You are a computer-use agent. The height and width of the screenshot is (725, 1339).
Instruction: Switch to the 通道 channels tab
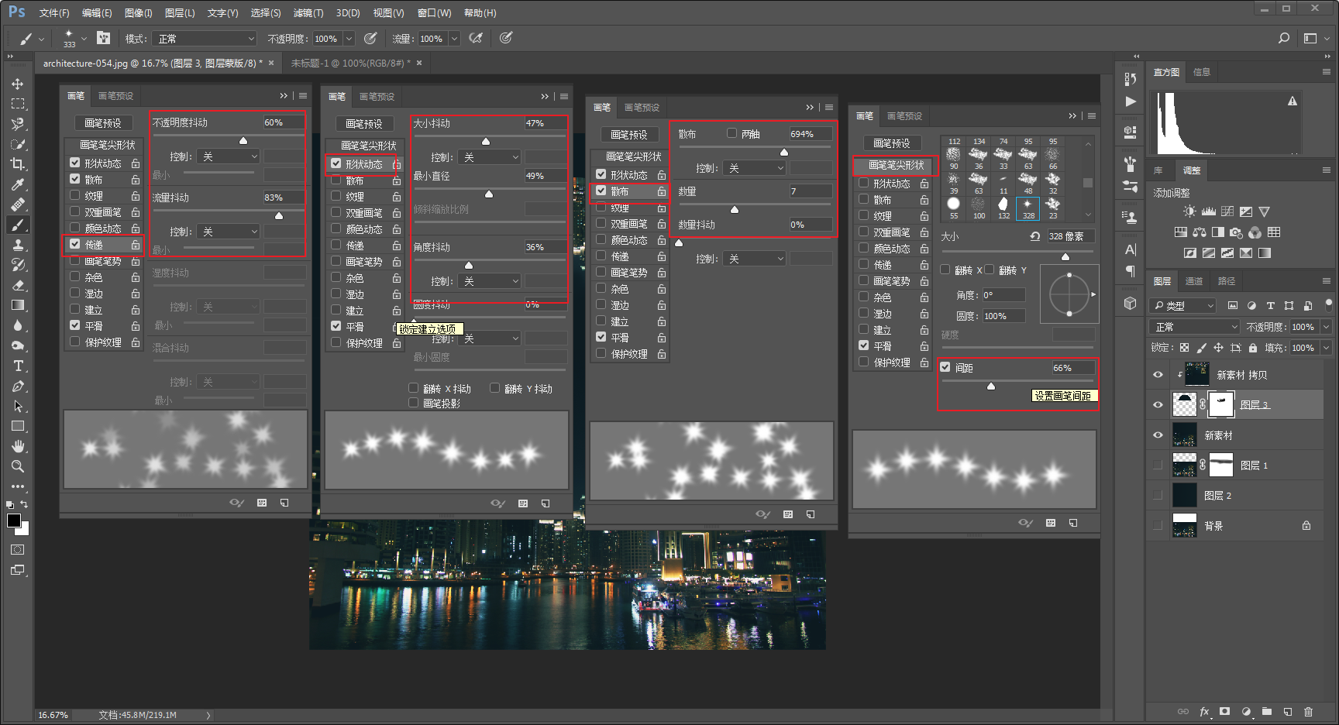[x=1194, y=281]
